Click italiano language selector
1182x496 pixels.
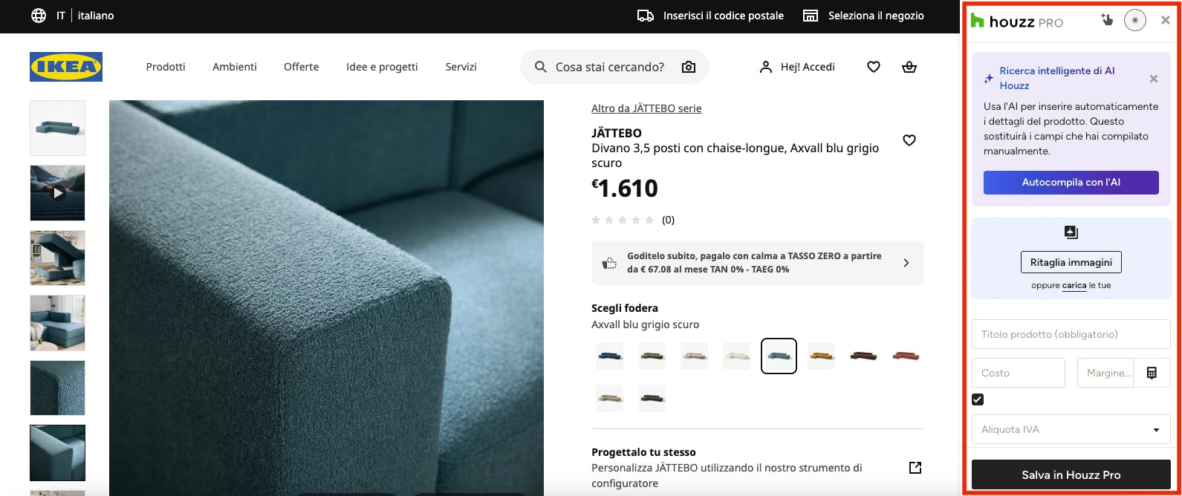click(96, 16)
